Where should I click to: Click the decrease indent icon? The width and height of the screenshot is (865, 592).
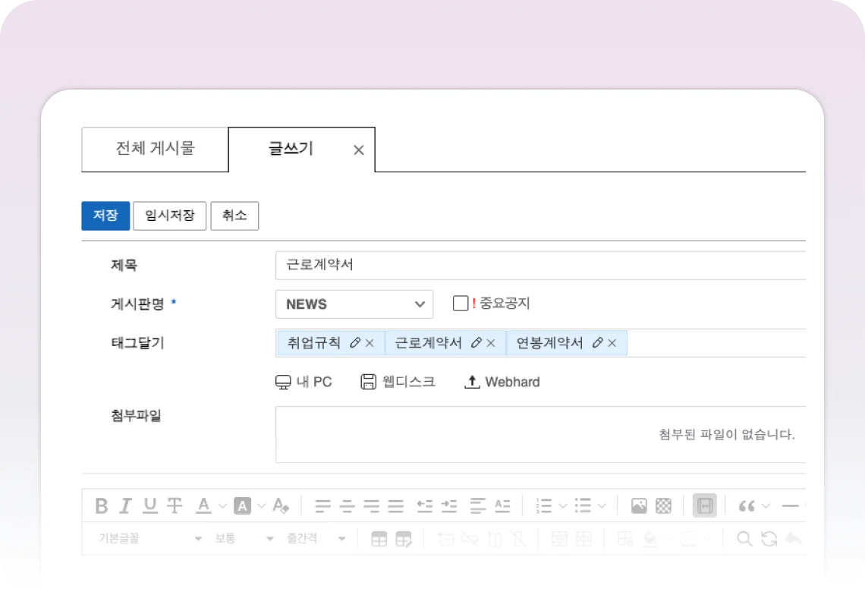click(x=424, y=505)
